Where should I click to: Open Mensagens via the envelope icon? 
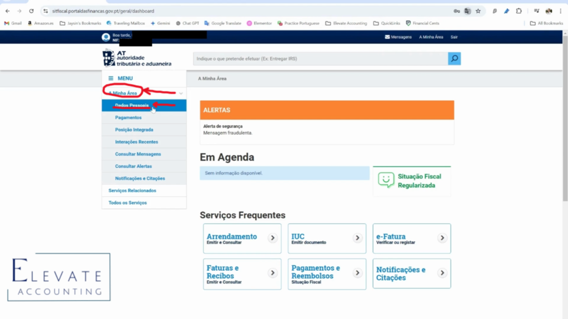click(x=388, y=37)
